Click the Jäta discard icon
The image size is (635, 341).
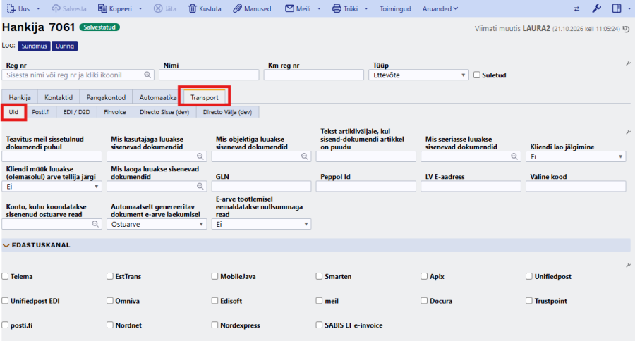(158, 8)
